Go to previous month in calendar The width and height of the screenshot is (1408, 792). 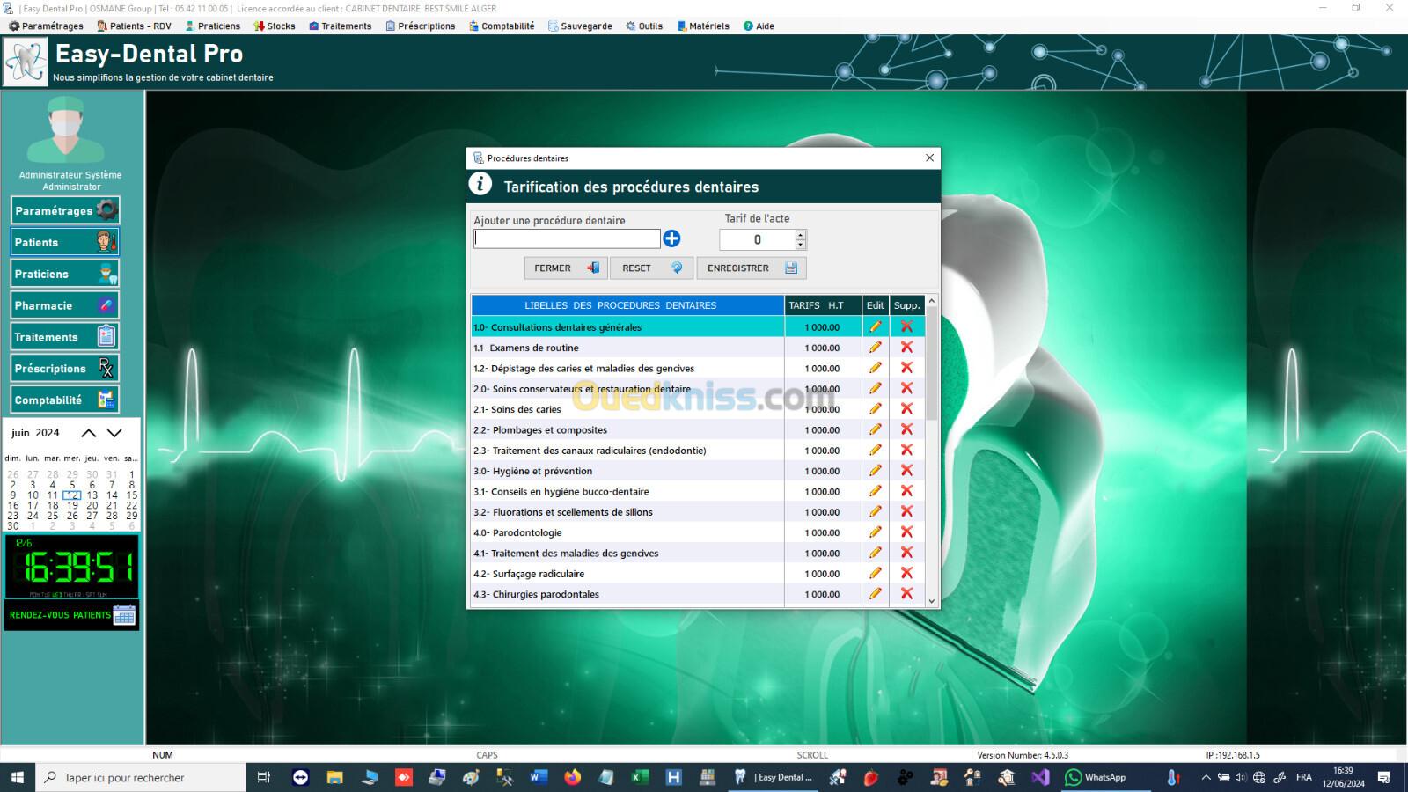pyautogui.click(x=89, y=433)
